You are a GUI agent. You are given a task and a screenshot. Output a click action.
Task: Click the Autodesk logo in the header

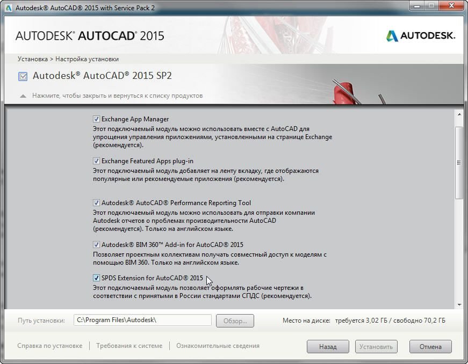click(420, 36)
